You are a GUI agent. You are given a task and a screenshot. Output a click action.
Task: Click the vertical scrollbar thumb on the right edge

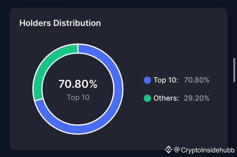[x=234, y=70]
